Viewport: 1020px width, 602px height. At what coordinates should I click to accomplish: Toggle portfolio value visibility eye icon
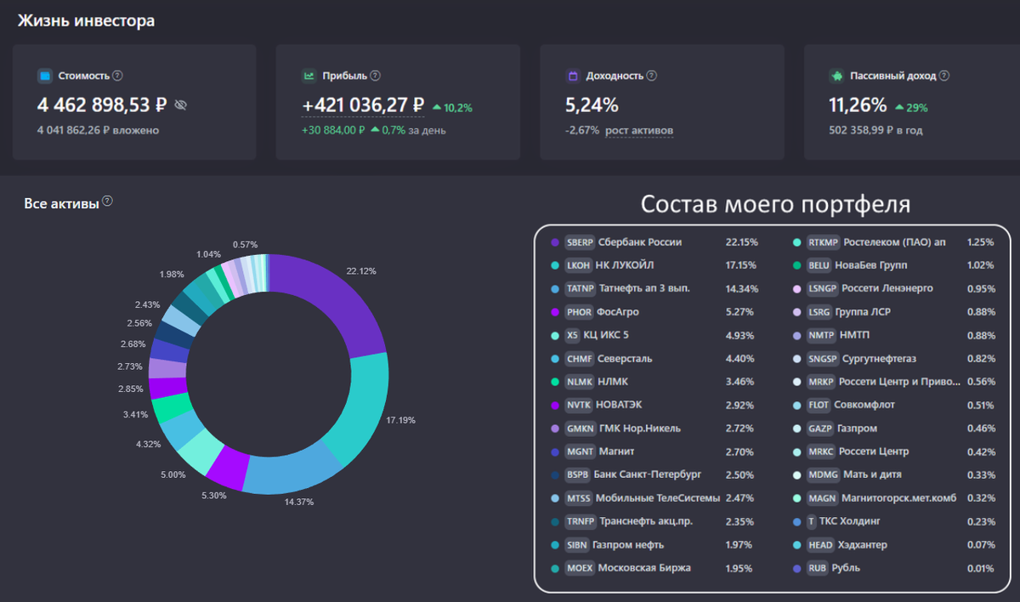coord(180,105)
